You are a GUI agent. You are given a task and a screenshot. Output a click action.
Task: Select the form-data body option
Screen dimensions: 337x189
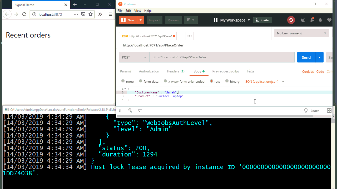point(140,81)
